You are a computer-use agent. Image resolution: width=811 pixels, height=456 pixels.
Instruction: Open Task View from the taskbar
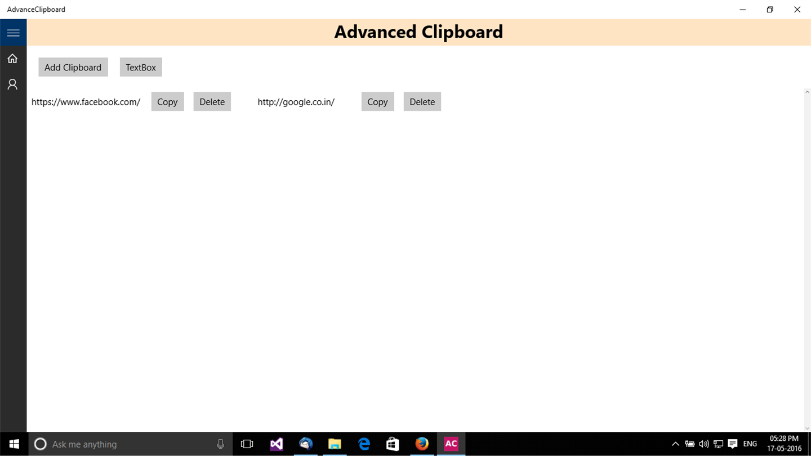[x=247, y=444]
